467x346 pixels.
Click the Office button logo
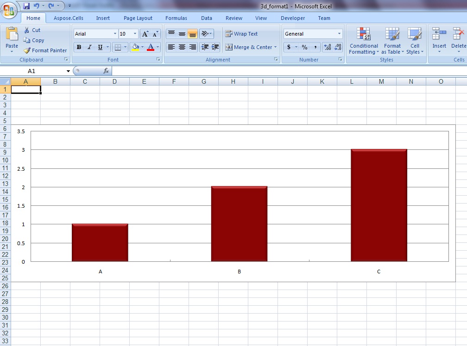pos(9,10)
